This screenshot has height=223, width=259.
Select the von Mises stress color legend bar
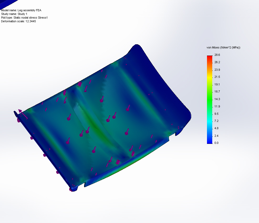(x=209, y=100)
